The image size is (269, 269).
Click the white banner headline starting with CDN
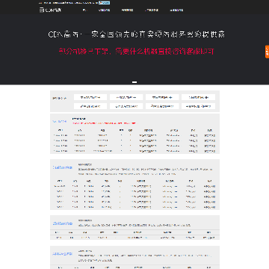click(x=137, y=34)
